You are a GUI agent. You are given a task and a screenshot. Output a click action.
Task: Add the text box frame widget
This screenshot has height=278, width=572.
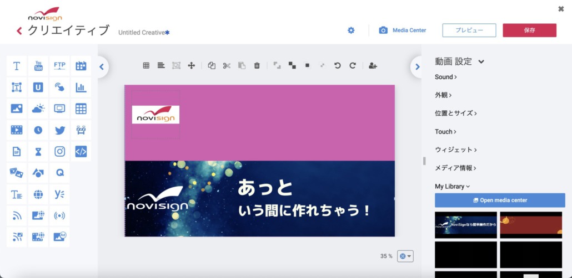[17, 87]
